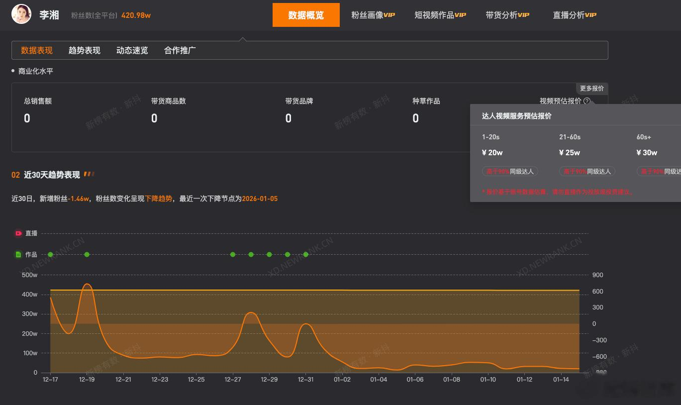This screenshot has height=405, width=681.
Task: Click the 近30天趋势表现 section heading
Action: [x=52, y=175]
